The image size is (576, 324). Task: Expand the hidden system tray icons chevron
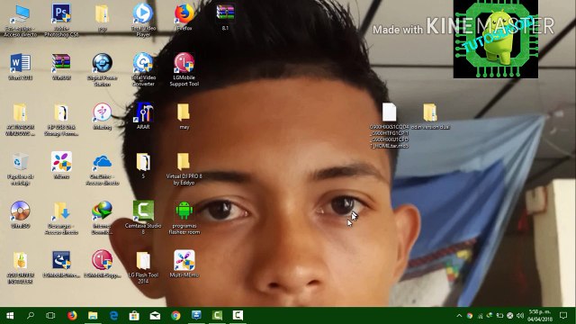coord(459,316)
